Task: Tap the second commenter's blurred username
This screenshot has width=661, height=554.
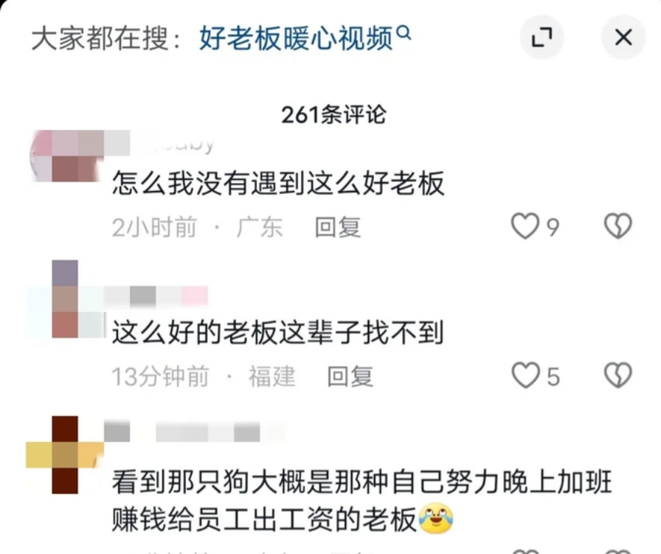Action: coord(156,296)
